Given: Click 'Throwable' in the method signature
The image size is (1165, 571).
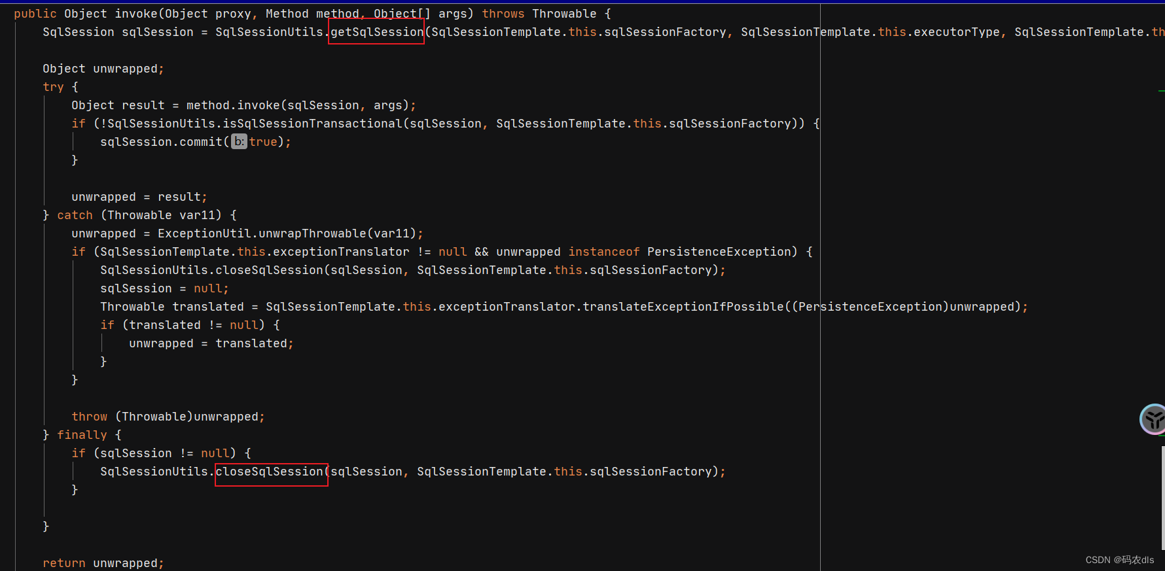Looking at the screenshot, I should [564, 14].
